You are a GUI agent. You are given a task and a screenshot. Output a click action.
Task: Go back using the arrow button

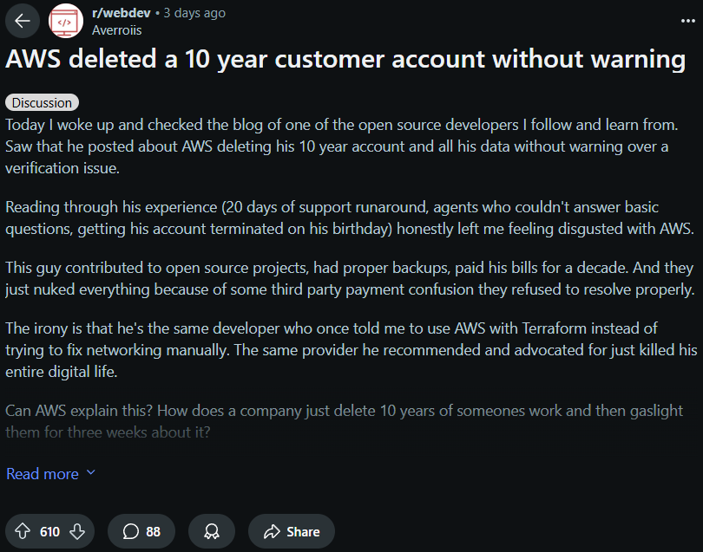(x=23, y=21)
